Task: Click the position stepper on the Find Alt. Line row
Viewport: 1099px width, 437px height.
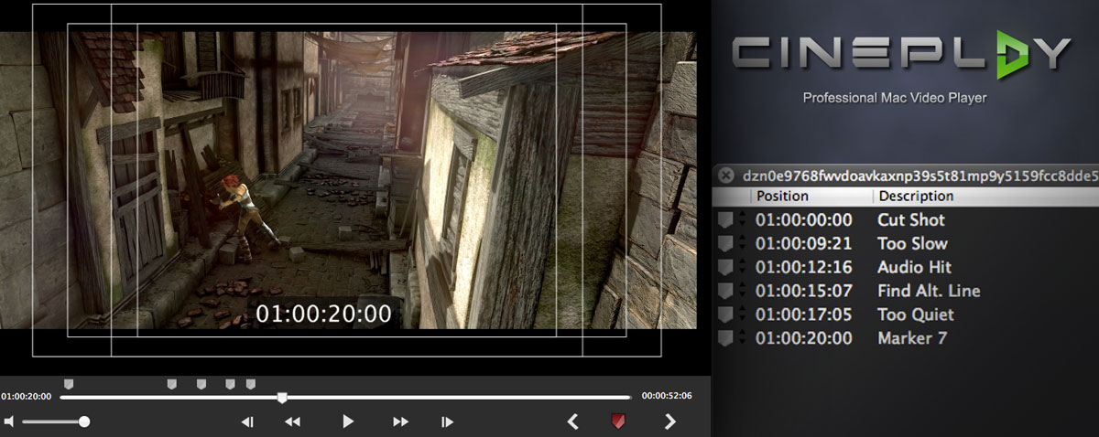Action: [x=741, y=292]
